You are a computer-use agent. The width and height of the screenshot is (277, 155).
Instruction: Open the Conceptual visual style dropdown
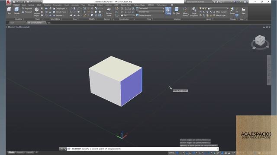click(x=150, y=8)
